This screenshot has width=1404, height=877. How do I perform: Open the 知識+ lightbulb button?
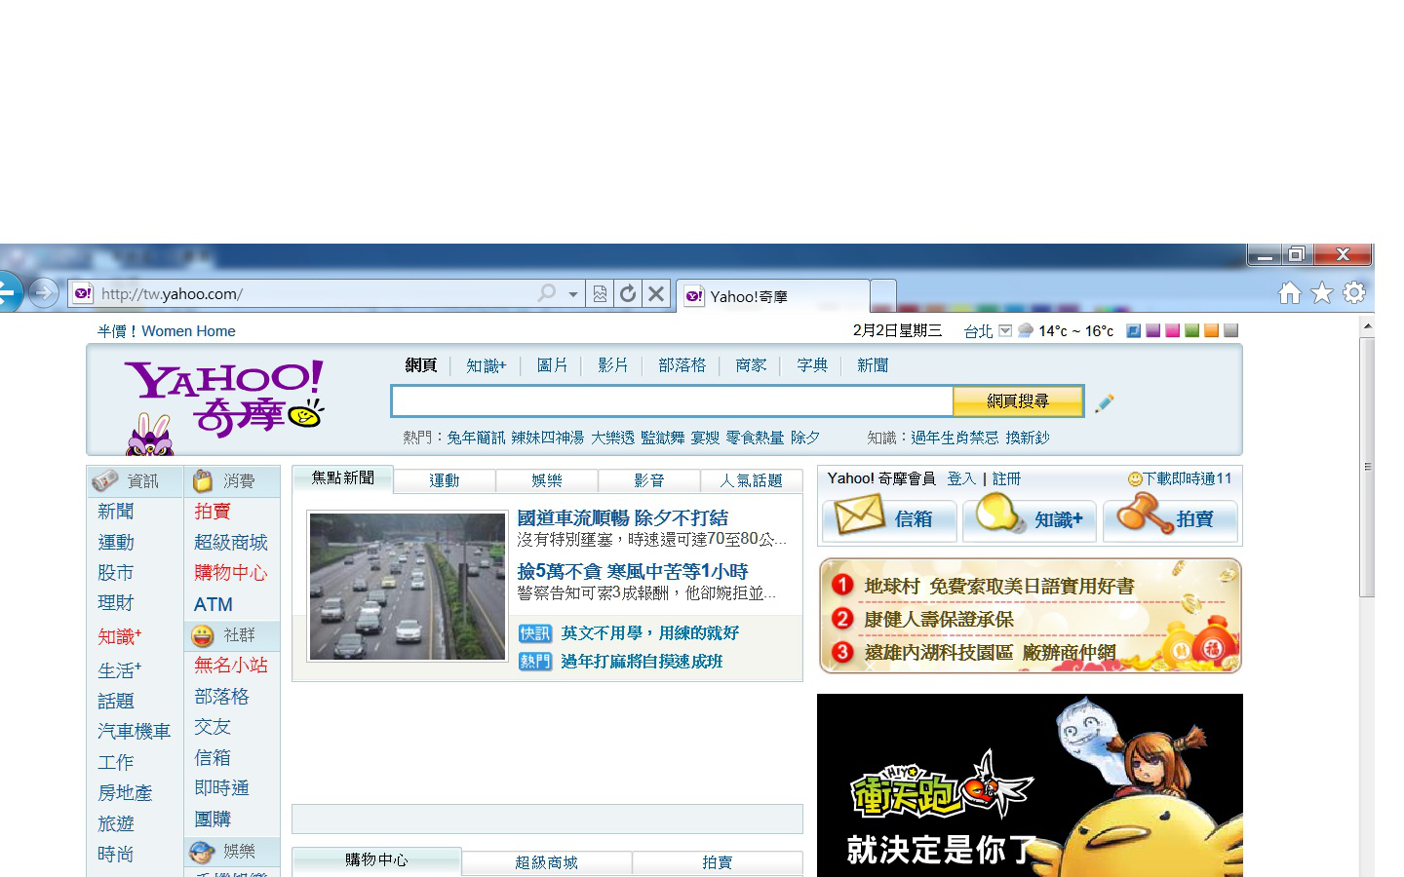1030,519
